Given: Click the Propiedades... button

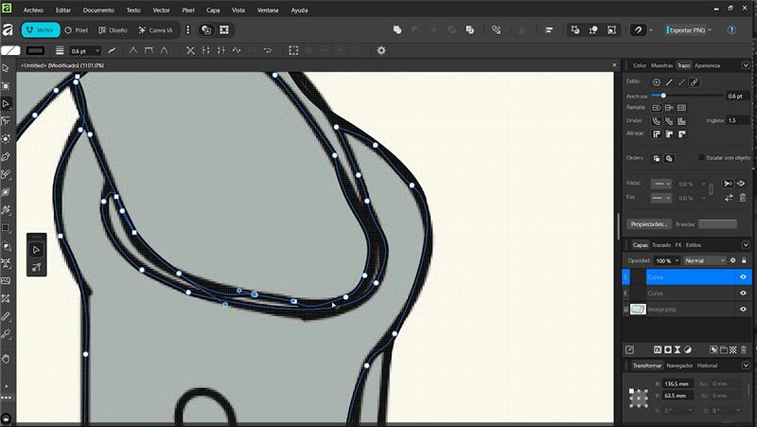Looking at the screenshot, I should point(649,224).
